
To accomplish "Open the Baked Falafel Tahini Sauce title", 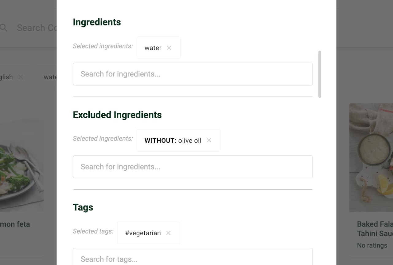I will (x=375, y=229).
